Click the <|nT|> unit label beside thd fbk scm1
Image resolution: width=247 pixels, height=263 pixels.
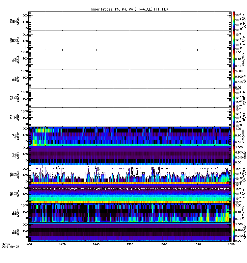(244, 155)
